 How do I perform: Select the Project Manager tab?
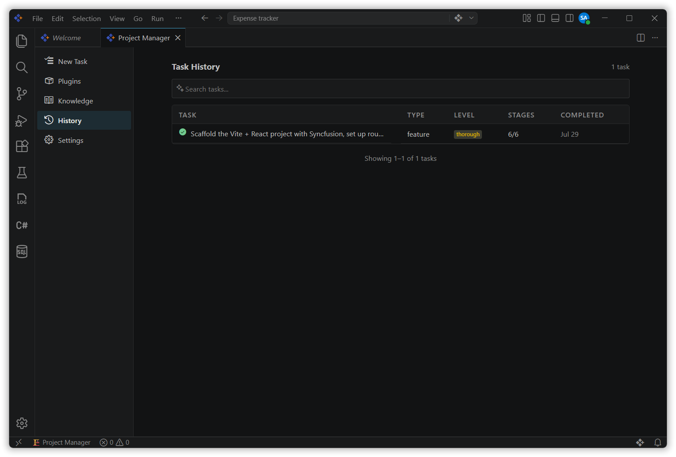tap(144, 38)
